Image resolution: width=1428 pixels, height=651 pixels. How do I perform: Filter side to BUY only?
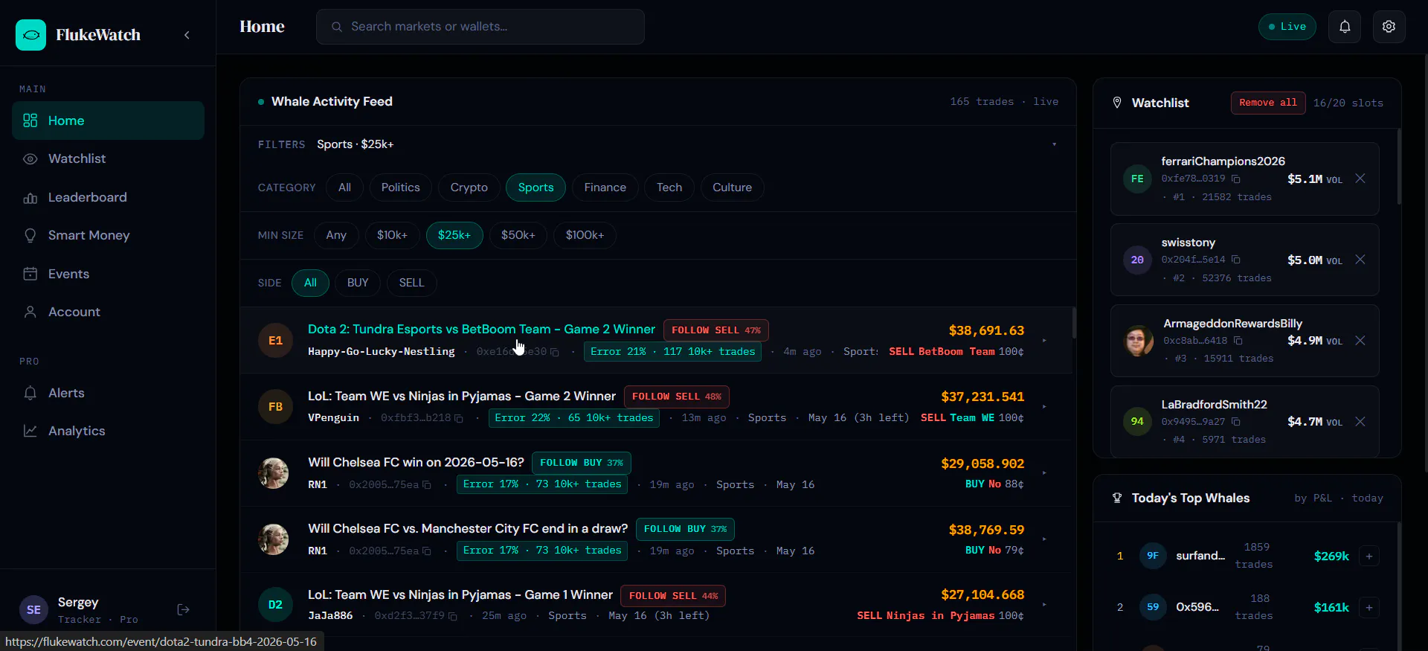point(358,283)
